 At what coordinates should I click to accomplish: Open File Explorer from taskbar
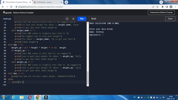click(x=22, y=97)
